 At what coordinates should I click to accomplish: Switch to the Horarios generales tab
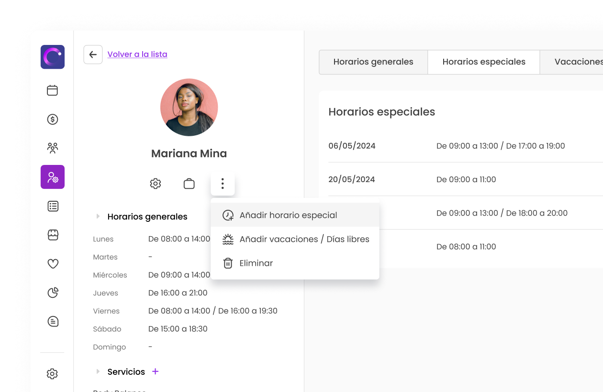(373, 62)
